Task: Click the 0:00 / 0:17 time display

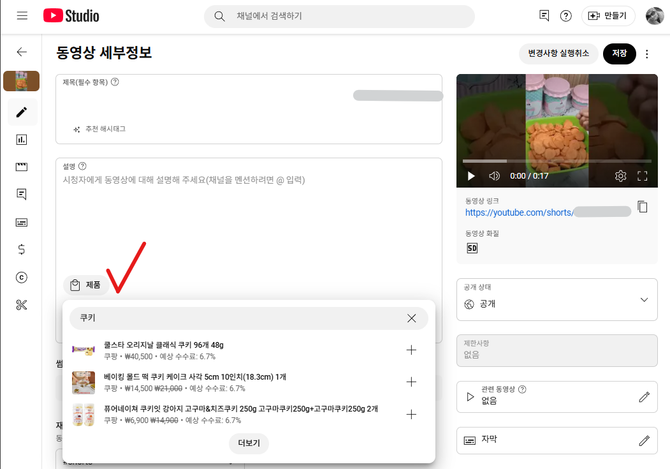Action: pyautogui.click(x=529, y=175)
